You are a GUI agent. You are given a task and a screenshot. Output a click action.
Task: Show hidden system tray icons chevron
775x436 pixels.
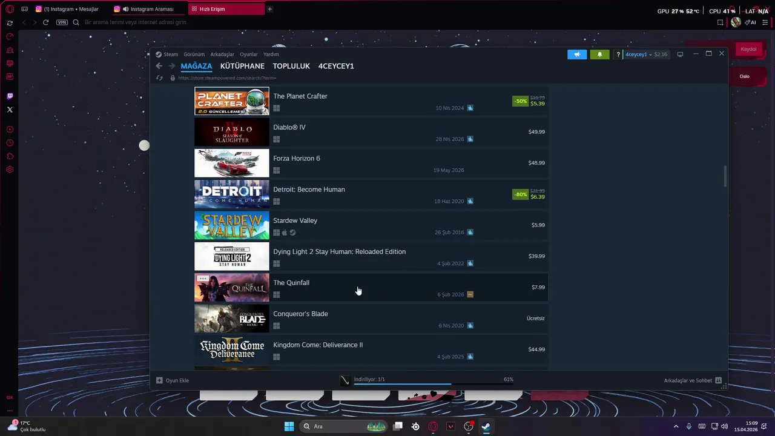coord(676,426)
